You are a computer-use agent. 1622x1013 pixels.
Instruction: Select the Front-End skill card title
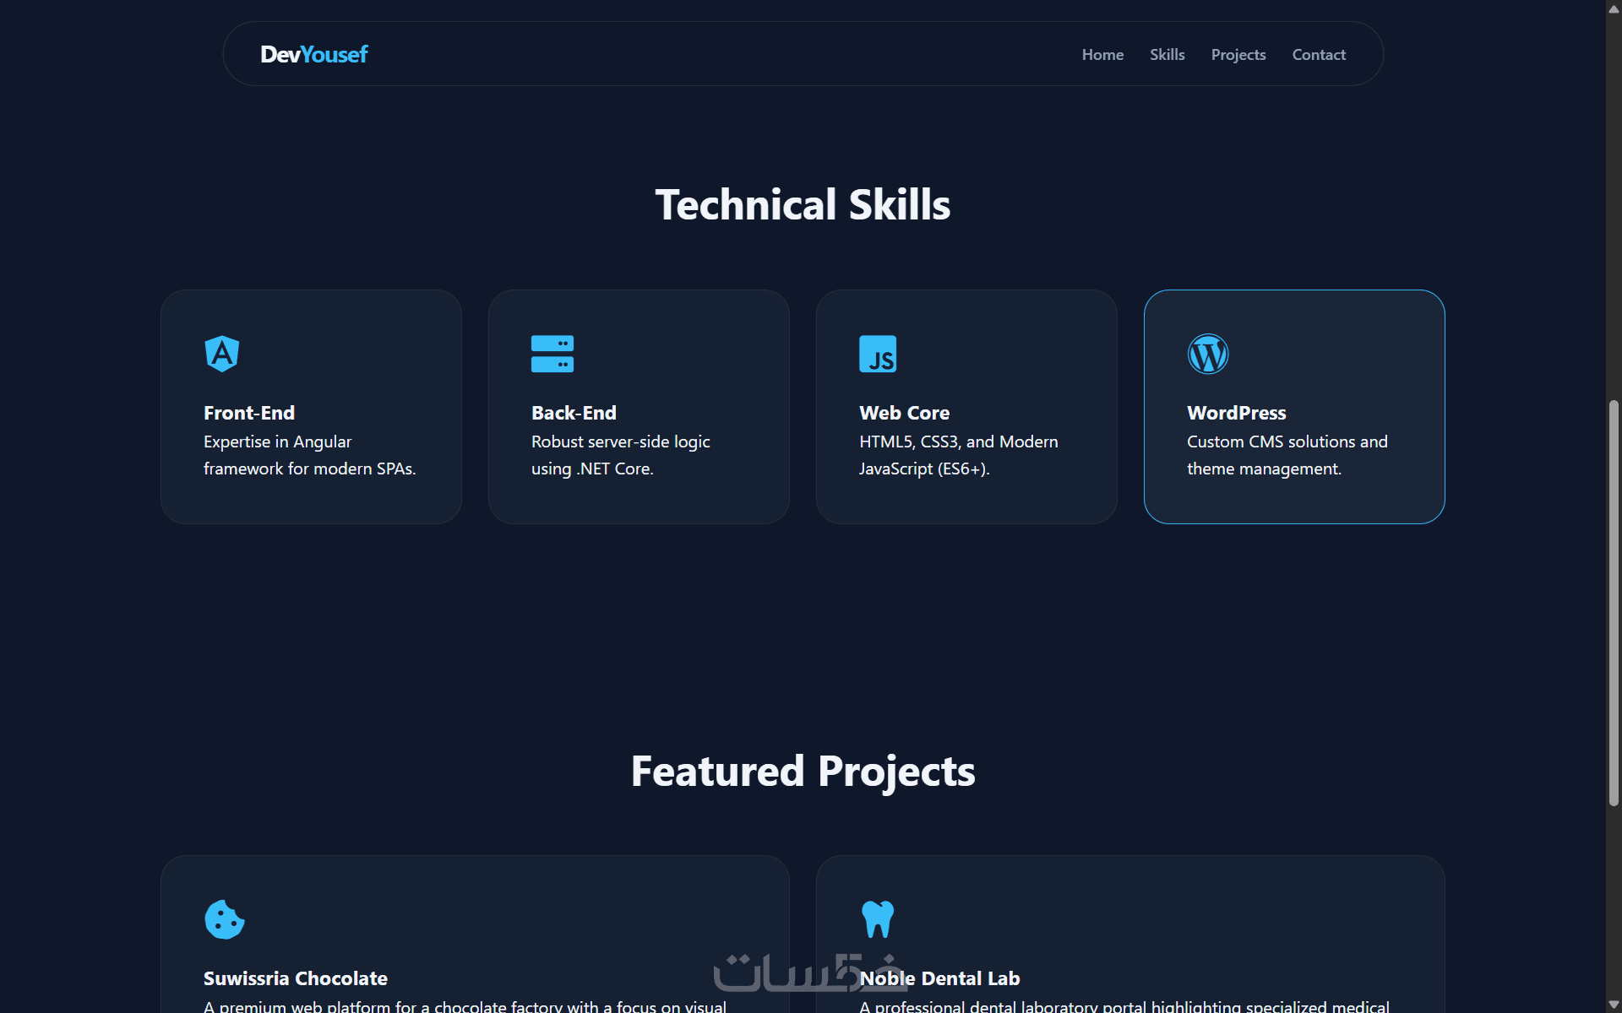click(x=249, y=413)
